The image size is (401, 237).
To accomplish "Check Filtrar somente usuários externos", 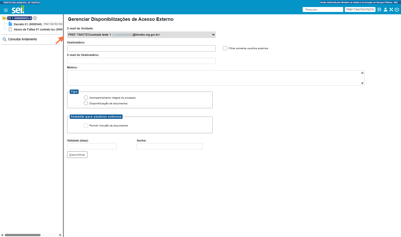I will tap(225, 48).
